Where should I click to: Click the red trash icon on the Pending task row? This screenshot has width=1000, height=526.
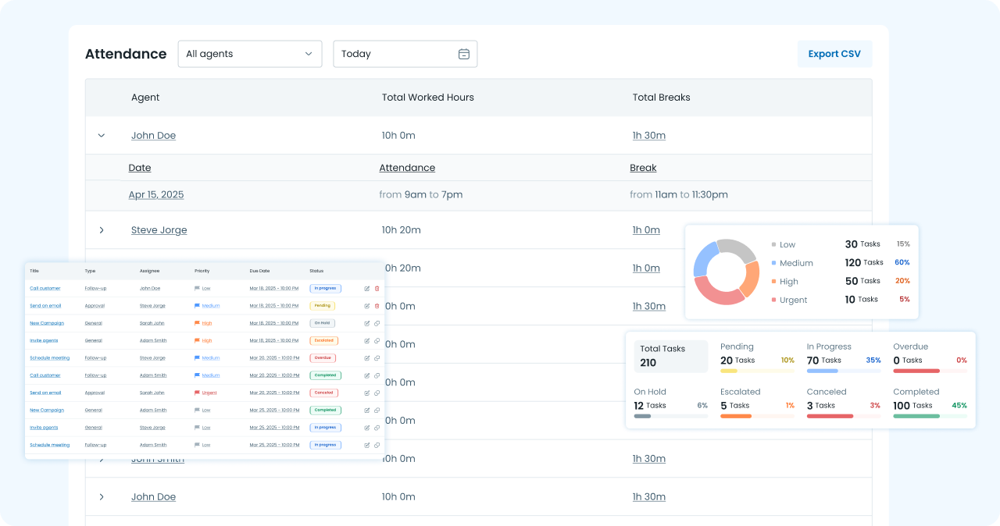tap(377, 306)
